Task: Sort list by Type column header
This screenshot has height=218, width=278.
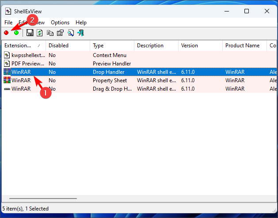Action: tap(112, 46)
